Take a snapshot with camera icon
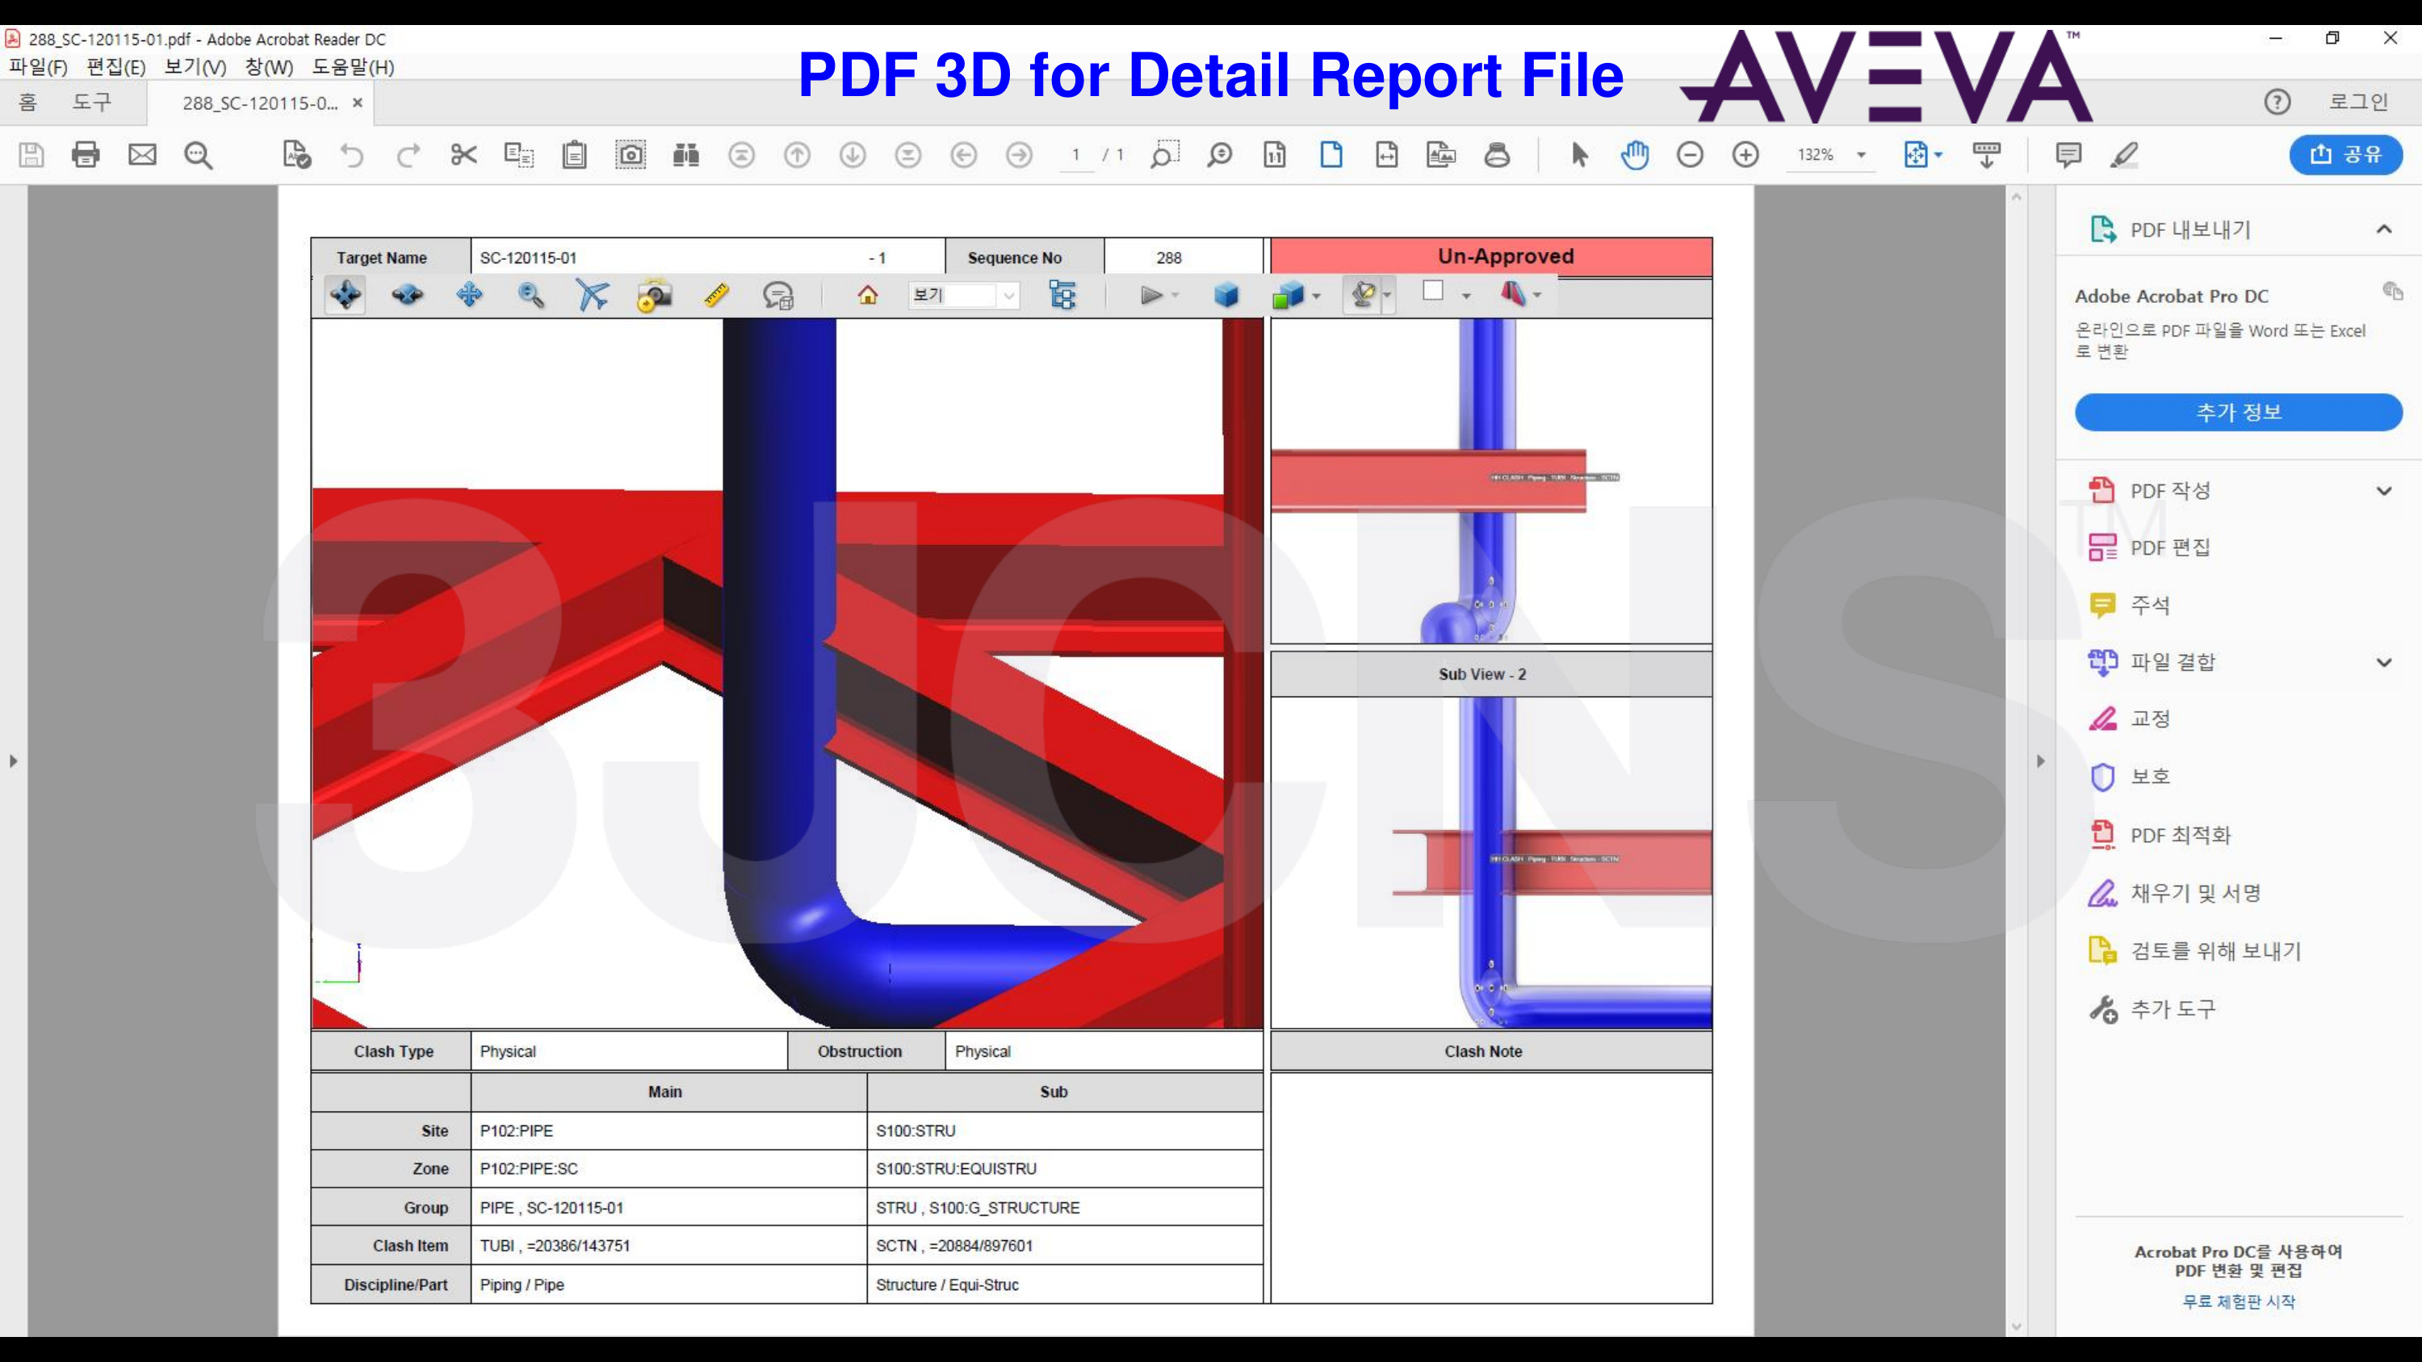This screenshot has height=1362, width=2422. [631, 154]
